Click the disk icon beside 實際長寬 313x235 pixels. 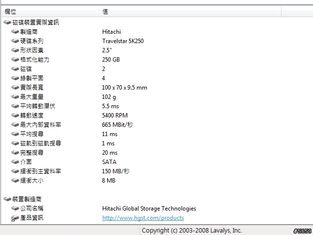coord(15,87)
